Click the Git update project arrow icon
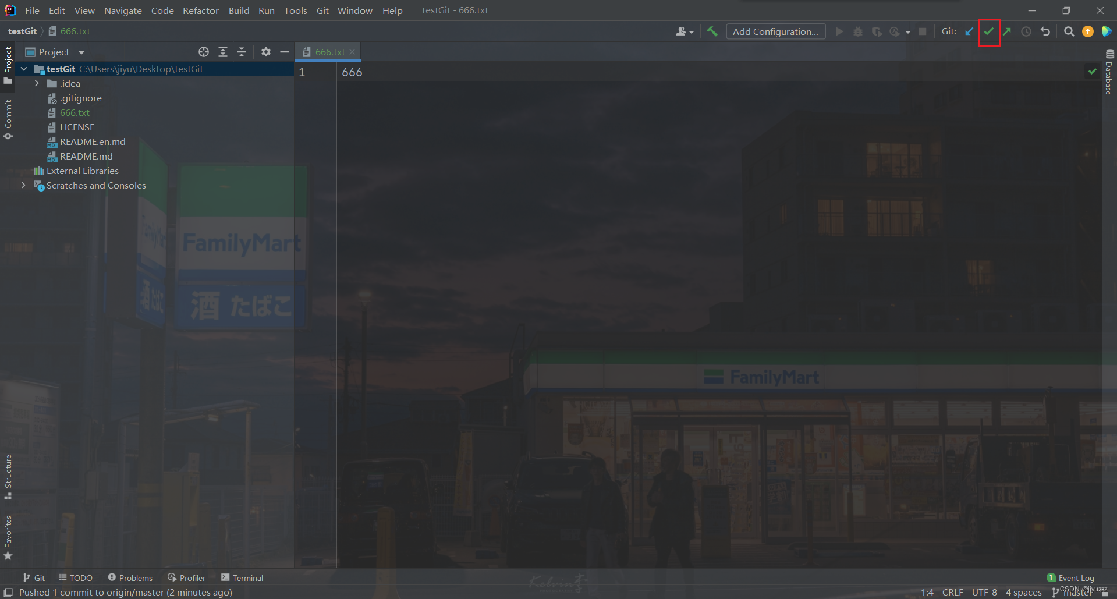 pyautogui.click(x=969, y=31)
